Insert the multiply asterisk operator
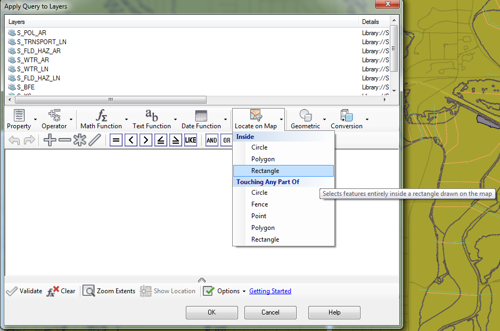Screen dimensions: 500x331 coord(80,140)
